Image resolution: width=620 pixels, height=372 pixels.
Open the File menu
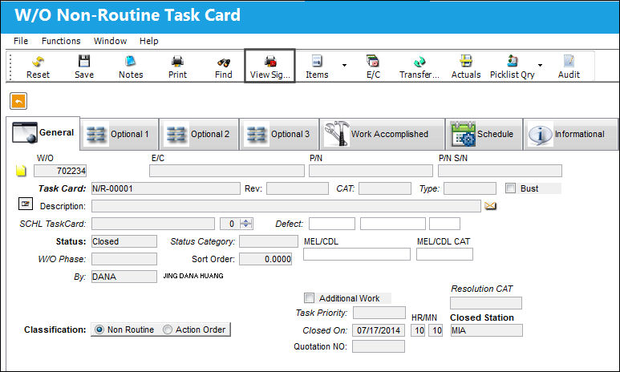click(x=21, y=41)
